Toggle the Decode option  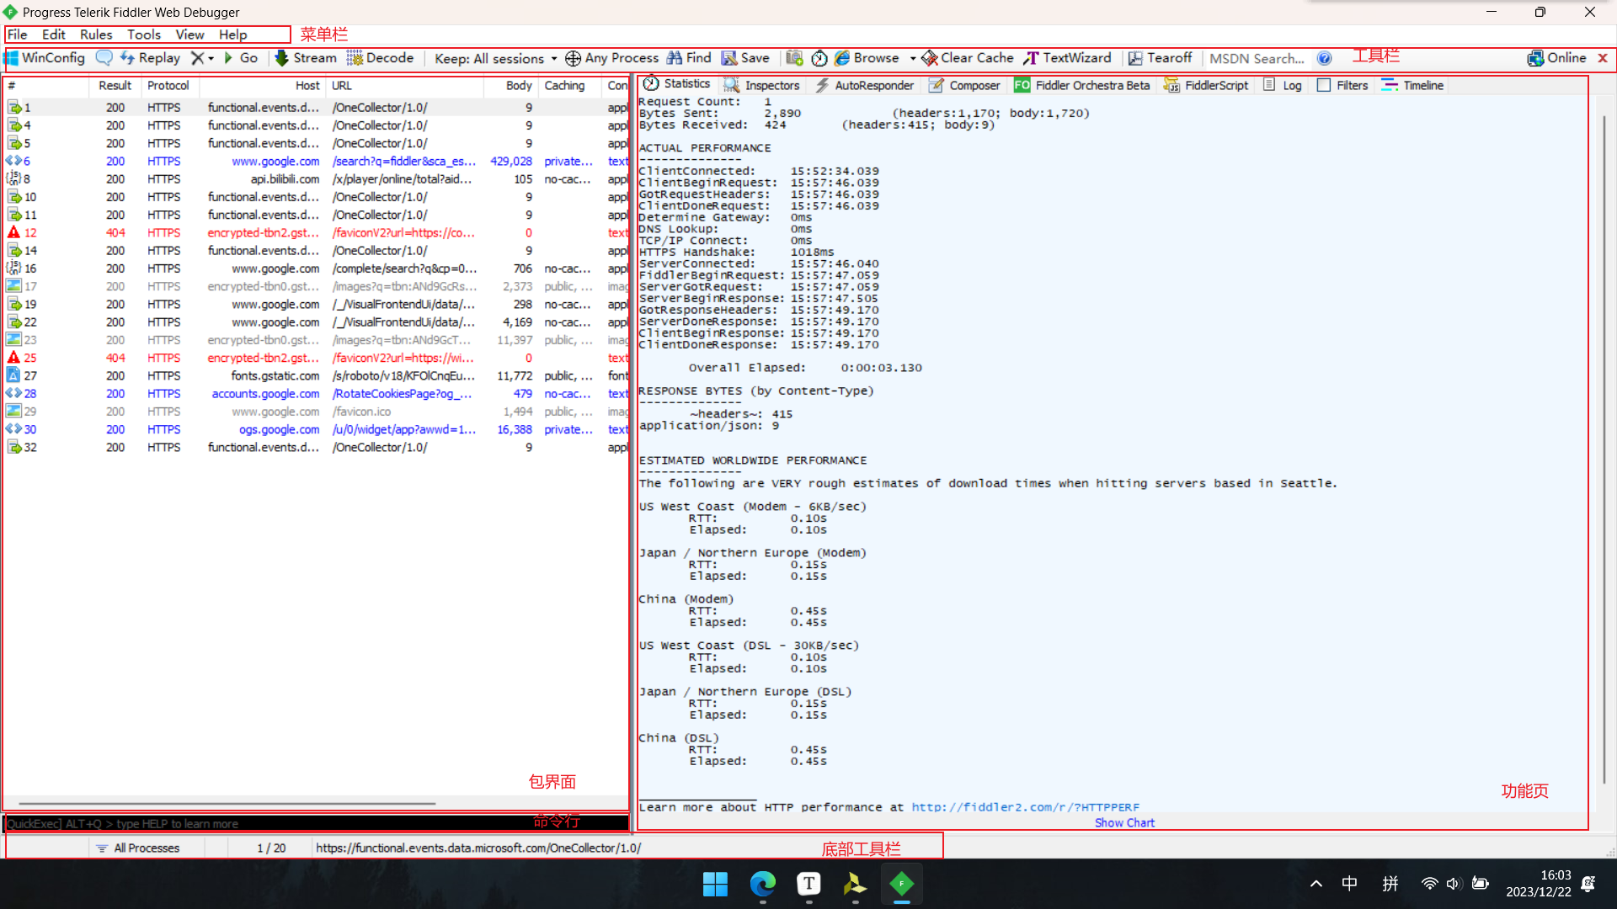tap(380, 58)
